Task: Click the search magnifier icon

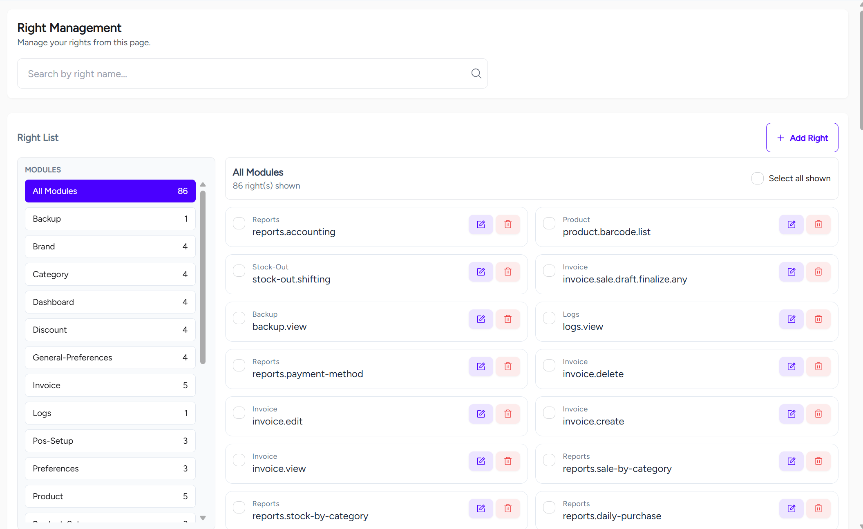Action: (x=476, y=73)
